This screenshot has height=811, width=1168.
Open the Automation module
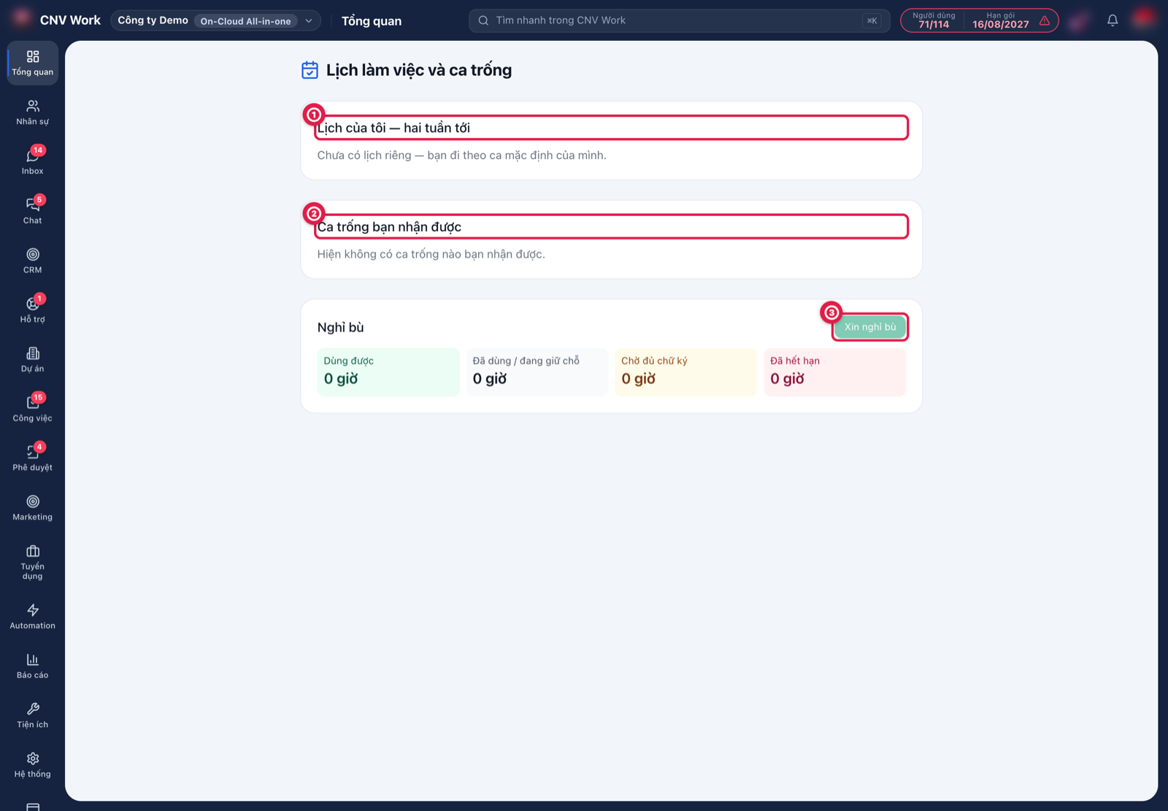33,616
